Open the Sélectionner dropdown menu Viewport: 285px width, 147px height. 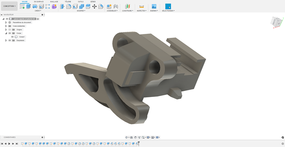pyautogui.click(x=168, y=11)
